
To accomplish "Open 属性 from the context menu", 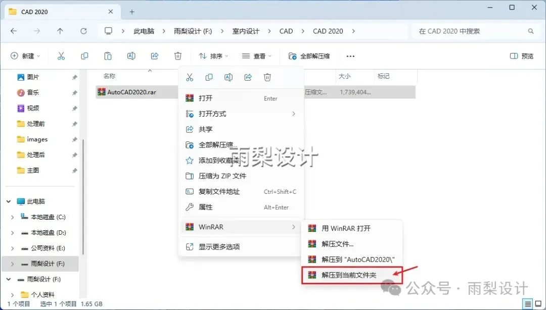I will (x=241, y=208).
